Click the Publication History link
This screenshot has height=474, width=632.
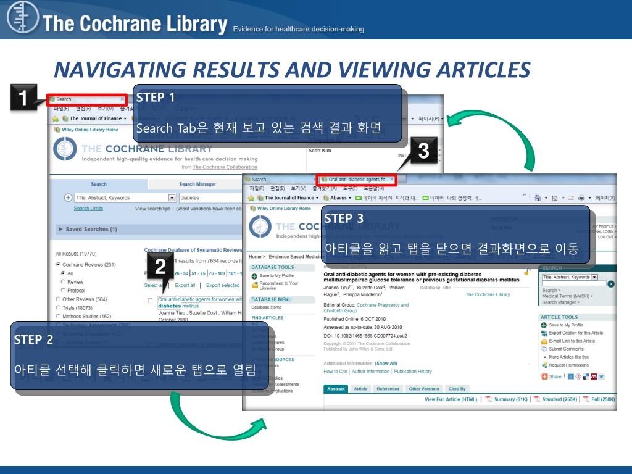pyautogui.click(x=413, y=371)
